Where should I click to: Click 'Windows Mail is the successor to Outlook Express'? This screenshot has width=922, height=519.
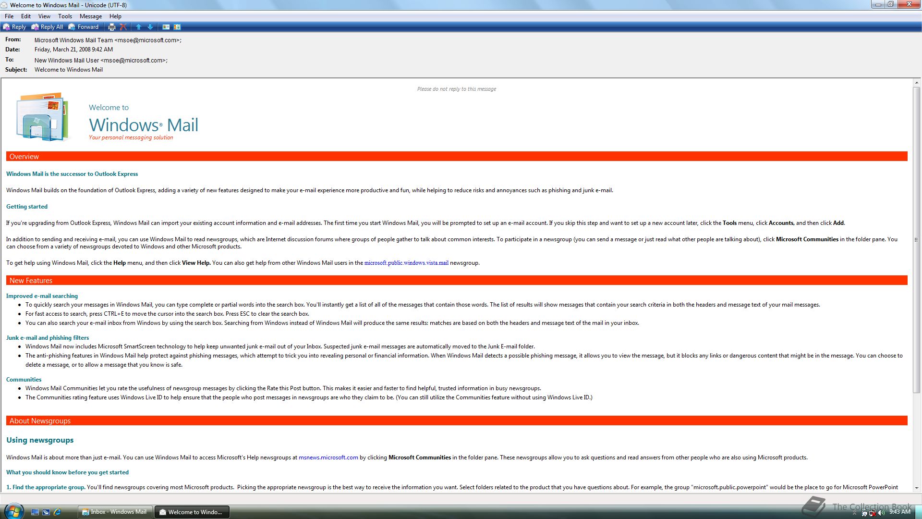(x=72, y=174)
